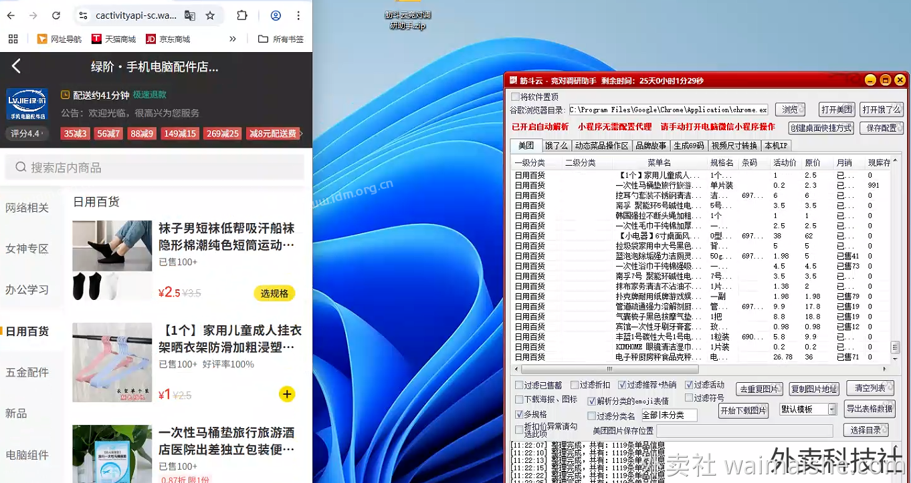Image resolution: width=911 pixels, height=483 pixels.
Task: Toggle the 过滤符号 checkbox
Action: [689, 398]
